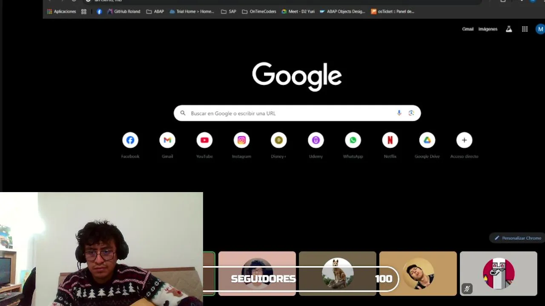Open the Netflix shortcut tile
Image resolution: width=545 pixels, height=306 pixels.
click(x=390, y=145)
